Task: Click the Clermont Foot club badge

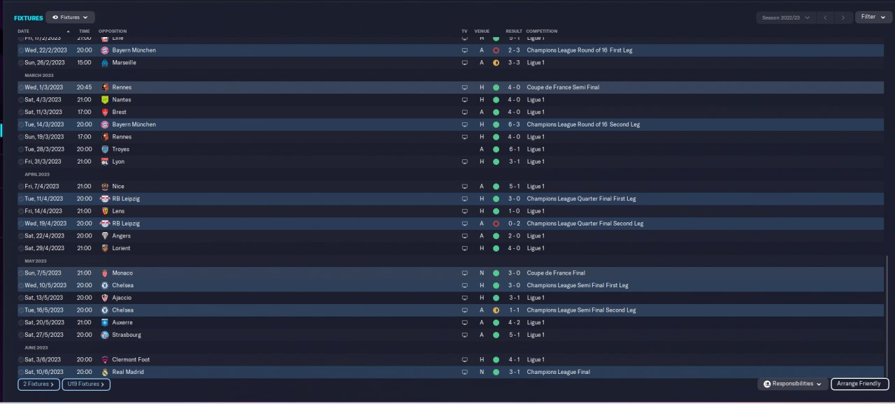Action: pyautogui.click(x=105, y=359)
